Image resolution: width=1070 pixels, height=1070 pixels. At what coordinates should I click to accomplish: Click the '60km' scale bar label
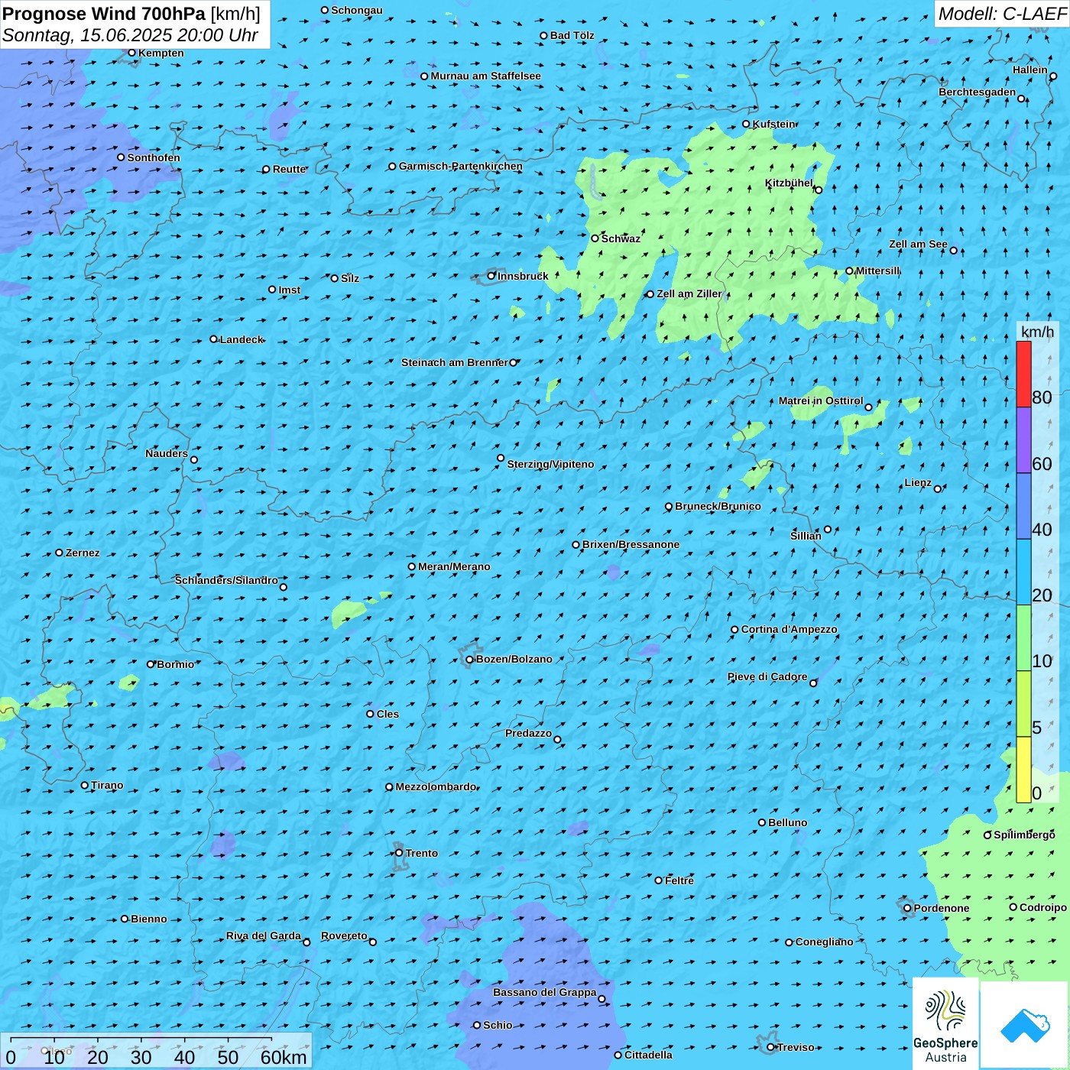284,1057
